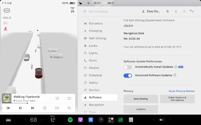Screen dimensions: 201x125
Task: Open the app launcher grid icon
Action: click(x=111, y=120)
